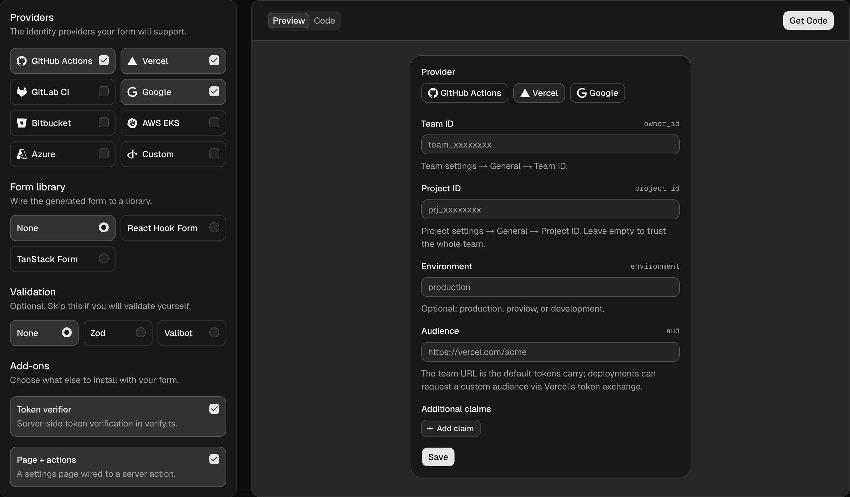
Task: Click the Bitbucket bucket icon
Action: click(21, 123)
